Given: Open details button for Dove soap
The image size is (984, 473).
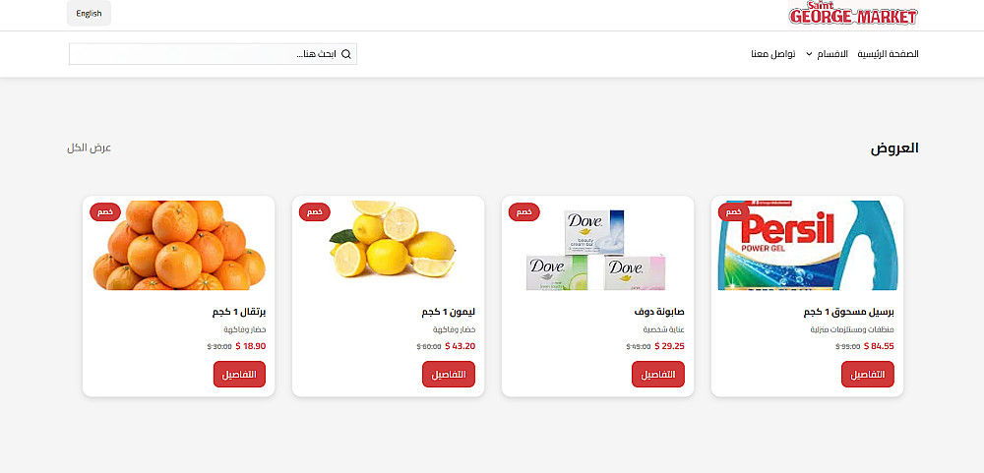Looking at the screenshot, I should pyautogui.click(x=657, y=375).
